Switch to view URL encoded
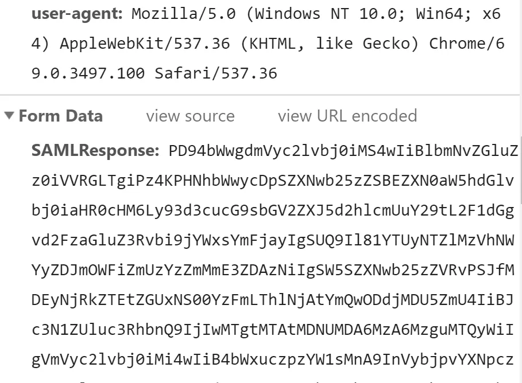Screen dimensions: 522x383 [347, 116]
